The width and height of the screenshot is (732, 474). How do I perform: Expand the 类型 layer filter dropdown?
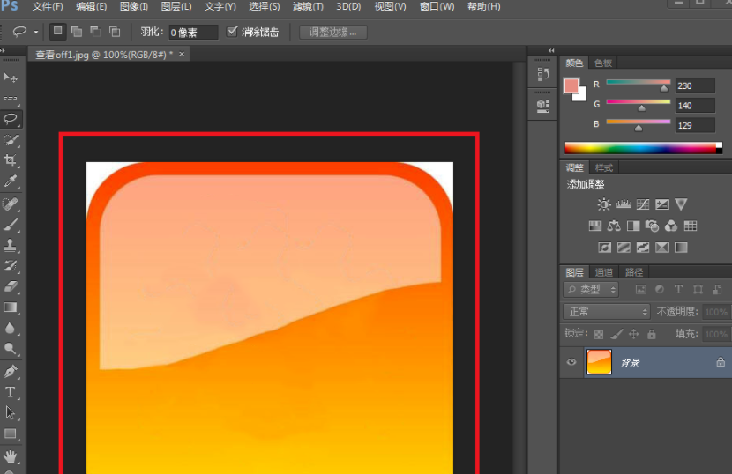coord(591,289)
